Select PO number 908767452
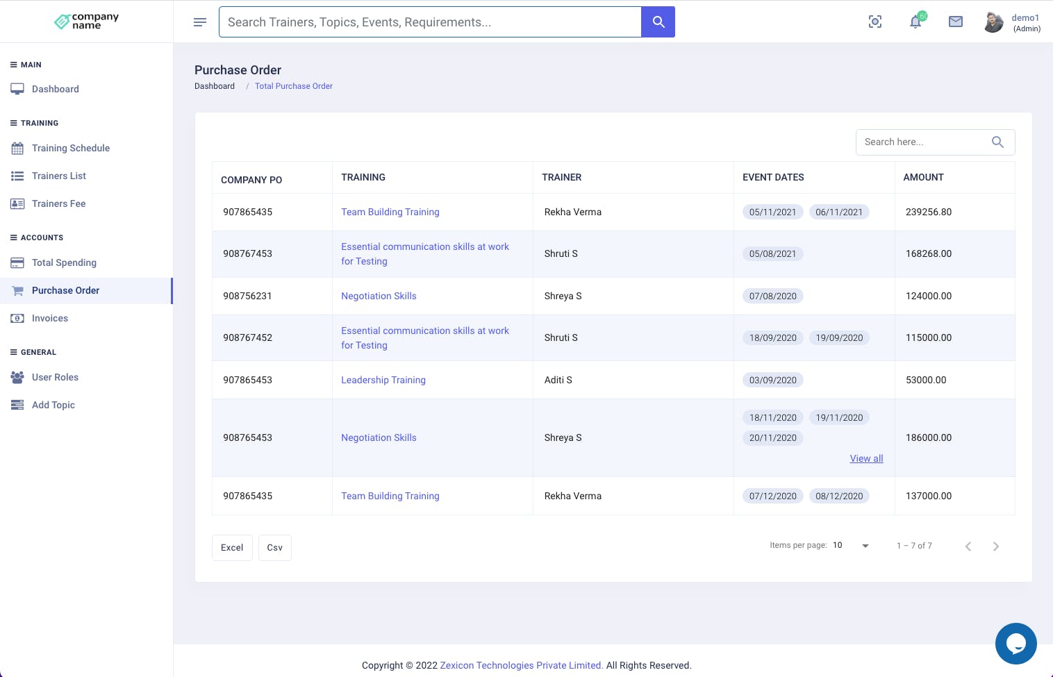Viewport: 1053px width, 677px height. [x=247, y=337]
